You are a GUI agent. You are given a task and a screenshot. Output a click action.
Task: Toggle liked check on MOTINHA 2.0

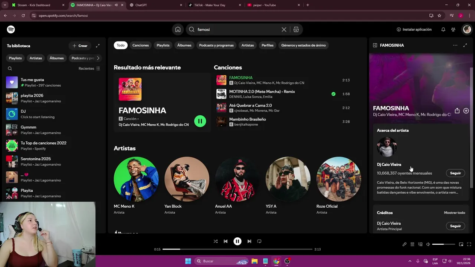[333, 94]
